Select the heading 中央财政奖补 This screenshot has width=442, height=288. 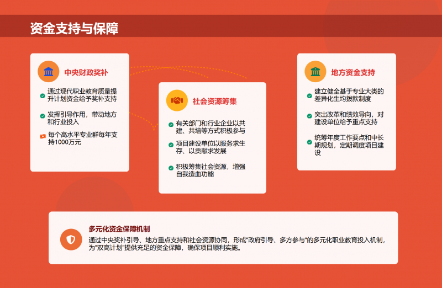tap(86, 73)
